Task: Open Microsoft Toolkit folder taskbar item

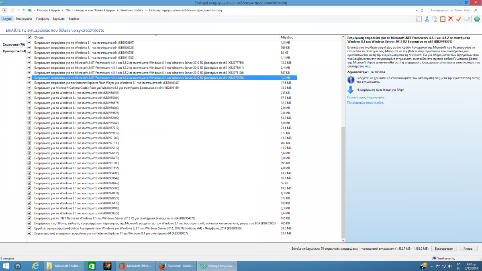Action: tap(63, 266)
